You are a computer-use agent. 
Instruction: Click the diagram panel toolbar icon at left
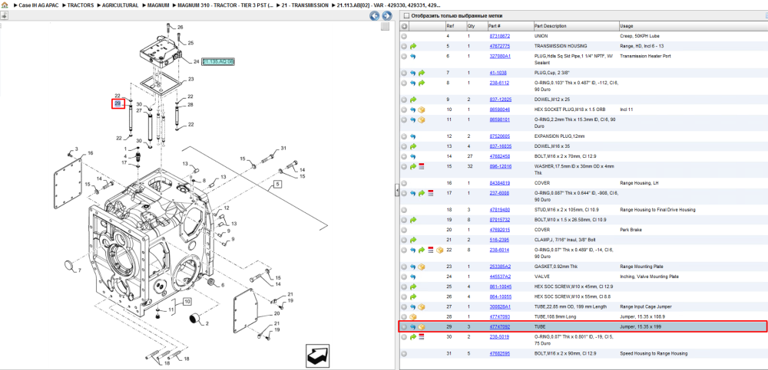click(4, 15)
